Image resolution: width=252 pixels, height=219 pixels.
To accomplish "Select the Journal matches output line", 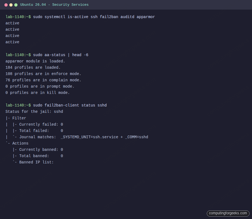I will click(77, 137).
